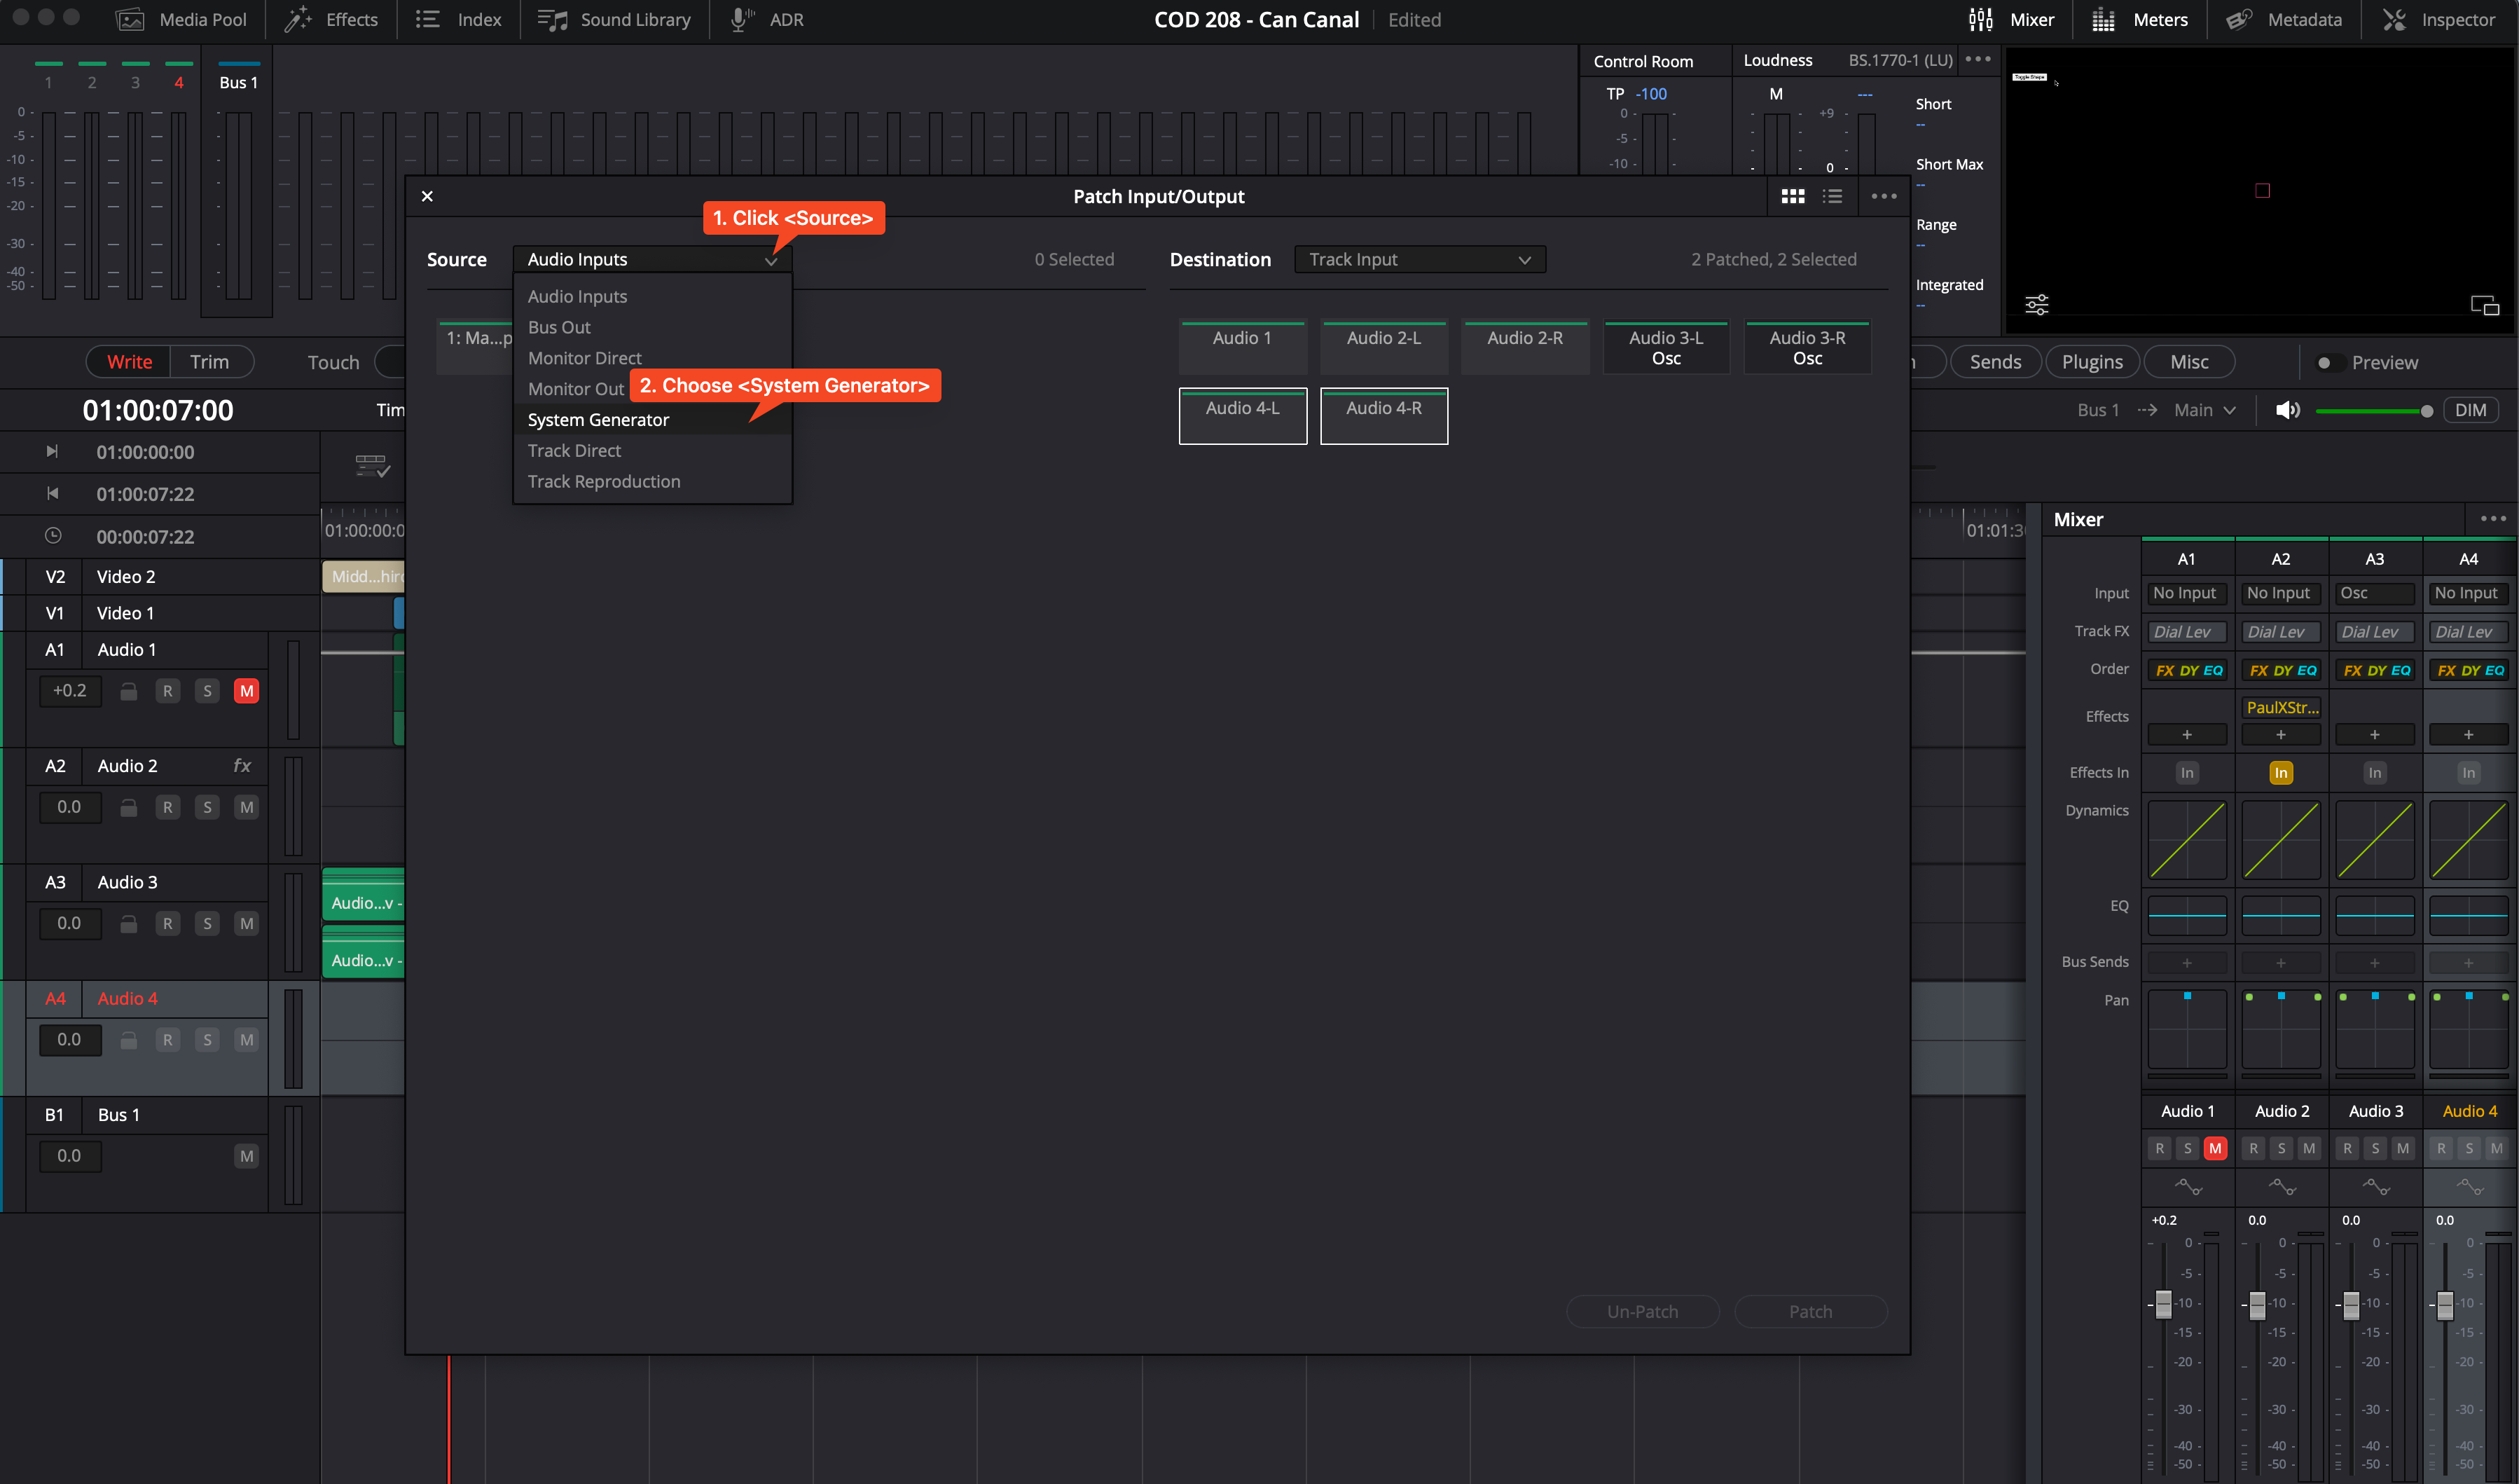Viewport: 2519px width, 1484px height.
Task: Open the Destination Track Input dropdown
Action: [1419, 259]
